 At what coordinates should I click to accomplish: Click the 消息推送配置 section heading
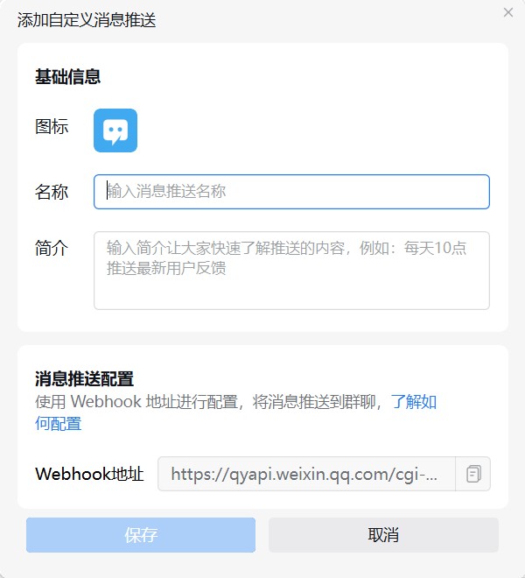pos(85,379)
